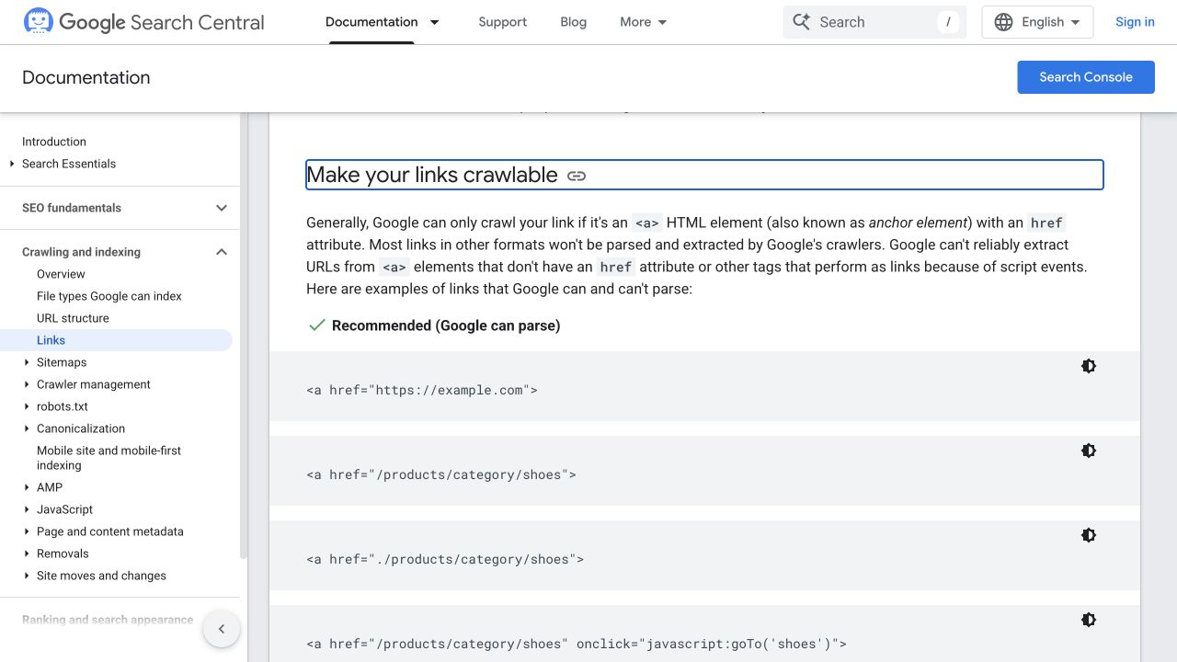Click the globe language icon
Image resolution: width=1177 pixels, height=662 pixels.
click(1004, 22)
